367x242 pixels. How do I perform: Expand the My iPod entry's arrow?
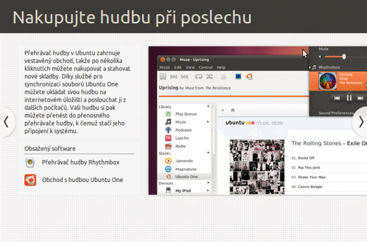(x=208, y=191)
